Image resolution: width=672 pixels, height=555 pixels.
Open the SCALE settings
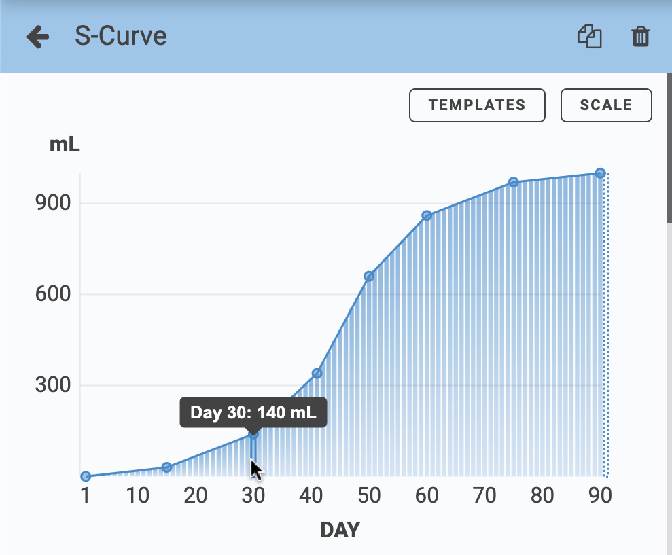tap(605, 105)
